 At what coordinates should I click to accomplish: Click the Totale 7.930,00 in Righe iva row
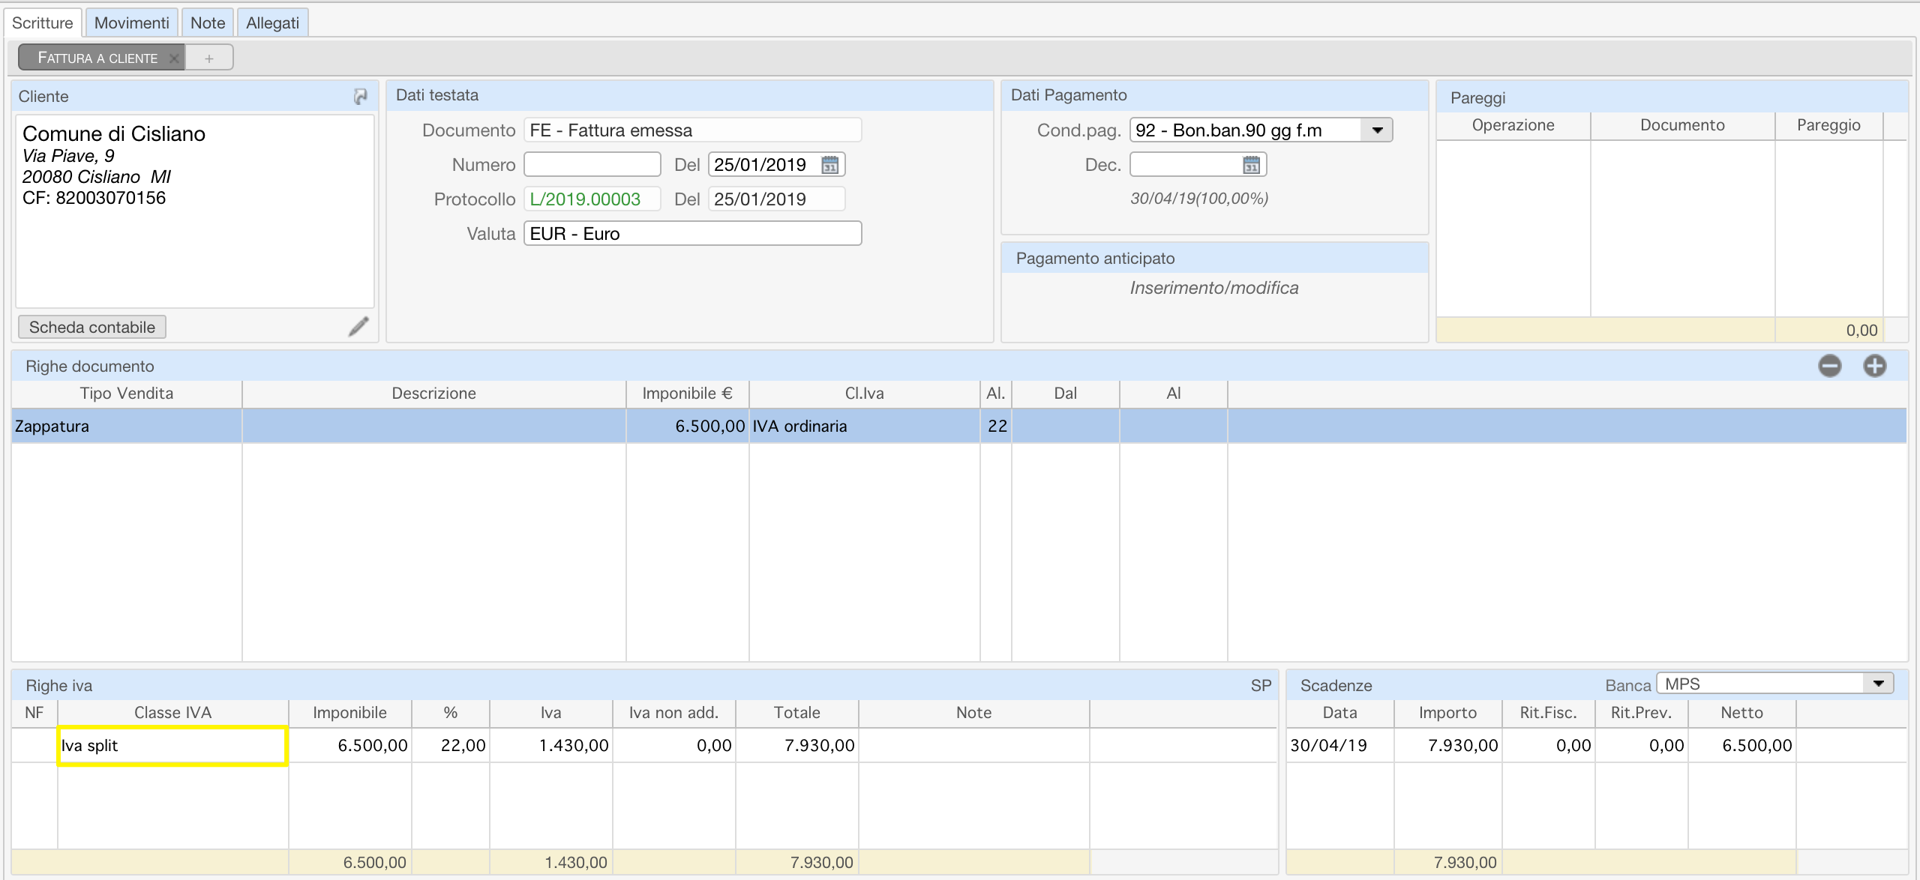[x=797, y=746]
